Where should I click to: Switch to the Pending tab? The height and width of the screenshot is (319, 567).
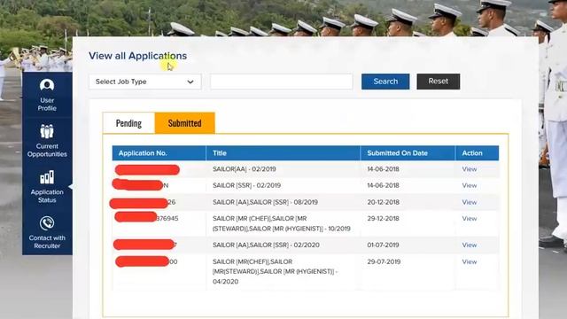(x=128, y=123)
